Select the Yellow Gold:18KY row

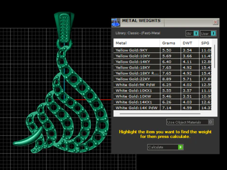point(162,68)
